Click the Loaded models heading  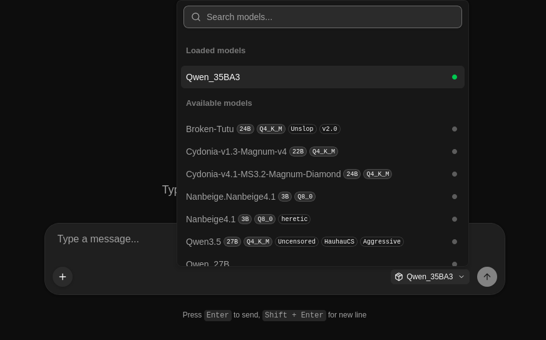coord(215,51)
